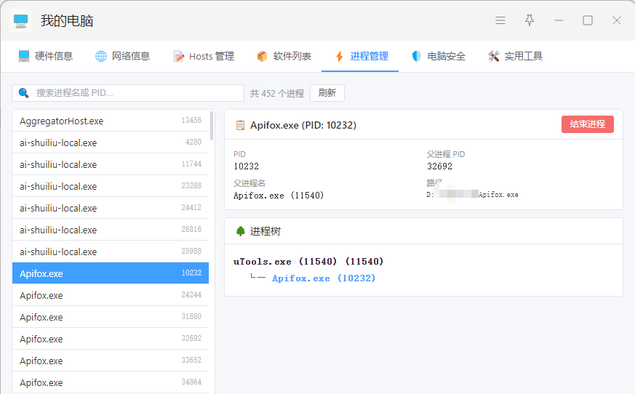Viewport: 635px width, 394px height.
Task: Click parent process name Apifox.exe (11540)
Action: (x=279, y=196)
